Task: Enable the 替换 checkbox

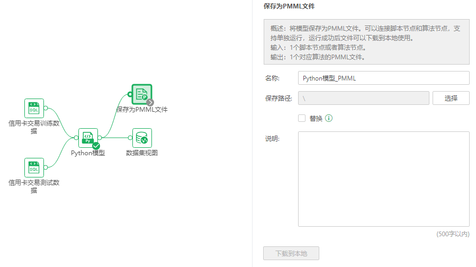Action: pos(302,118)
